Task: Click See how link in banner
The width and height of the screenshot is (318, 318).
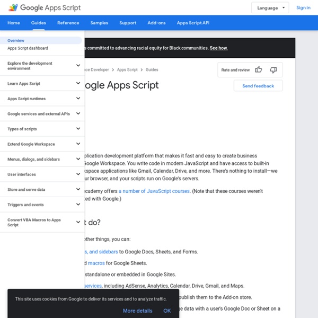Action: (x=218, y=48)
